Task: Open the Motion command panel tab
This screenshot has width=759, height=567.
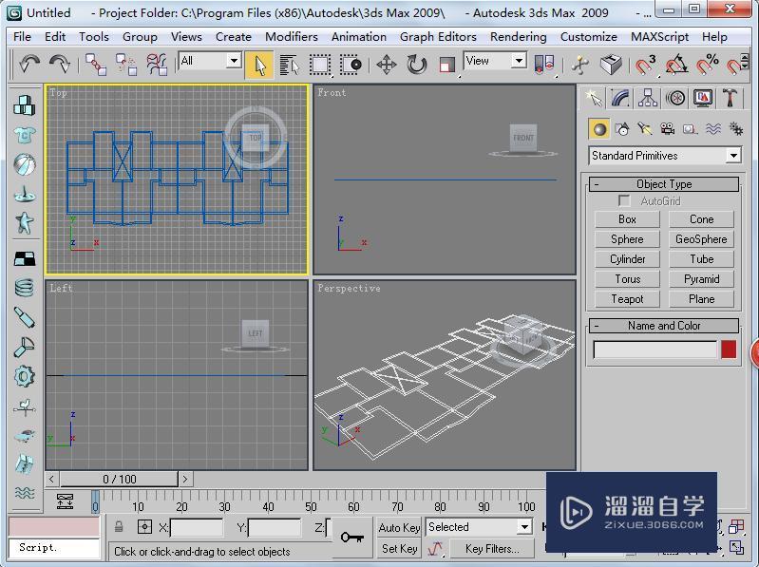Action: [675, 98]
